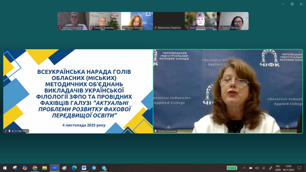The image size is (306, 172).
Task: Click the pin icon beside Тетяна Антонюк
Action: tap(156, 131)
